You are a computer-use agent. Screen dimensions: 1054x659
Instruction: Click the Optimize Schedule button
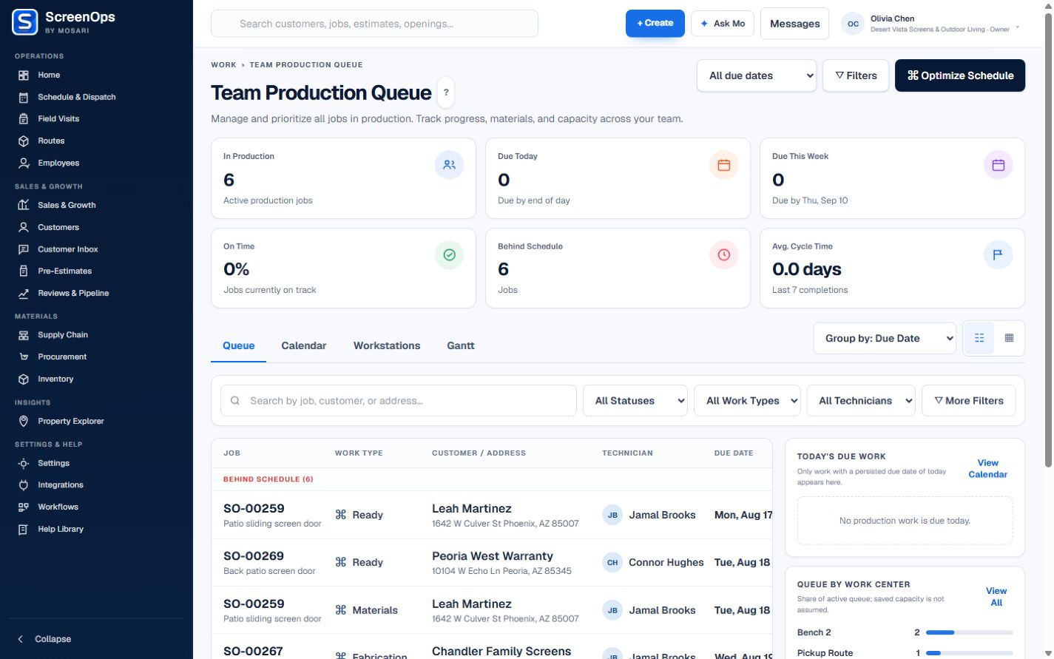(x=960, y=75)
